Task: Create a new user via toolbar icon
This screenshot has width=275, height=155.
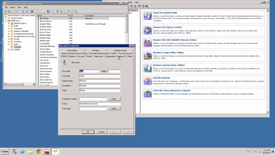Action: click(57, 12)
